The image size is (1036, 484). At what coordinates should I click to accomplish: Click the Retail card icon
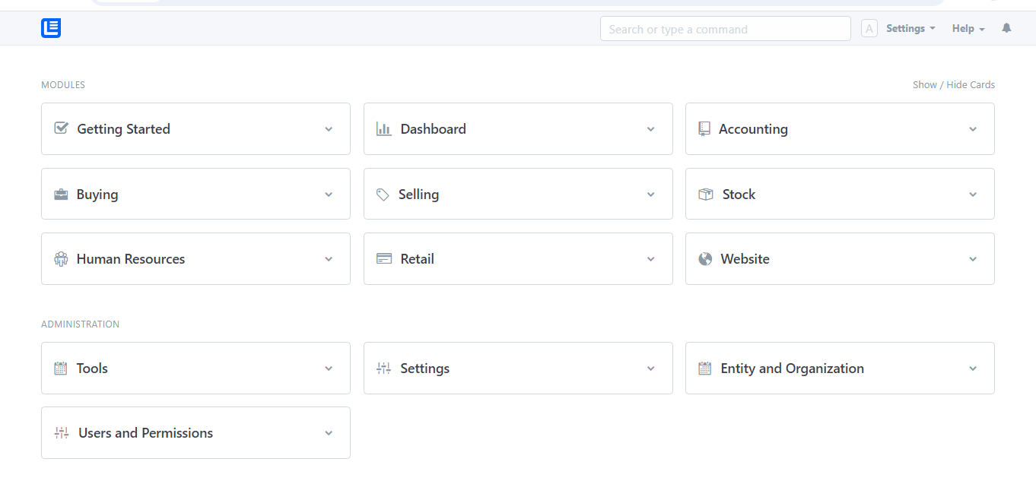coord(384,259)
